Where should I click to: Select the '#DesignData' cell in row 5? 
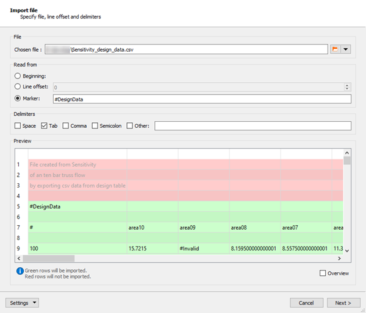[77, 206]
